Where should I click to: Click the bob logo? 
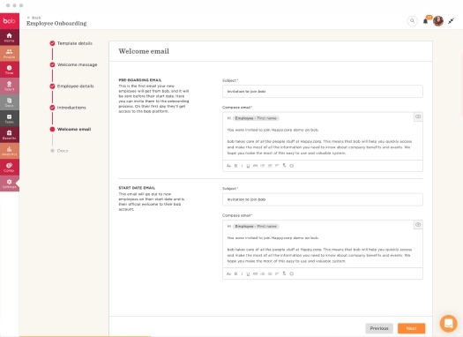[x=10, y=20]
